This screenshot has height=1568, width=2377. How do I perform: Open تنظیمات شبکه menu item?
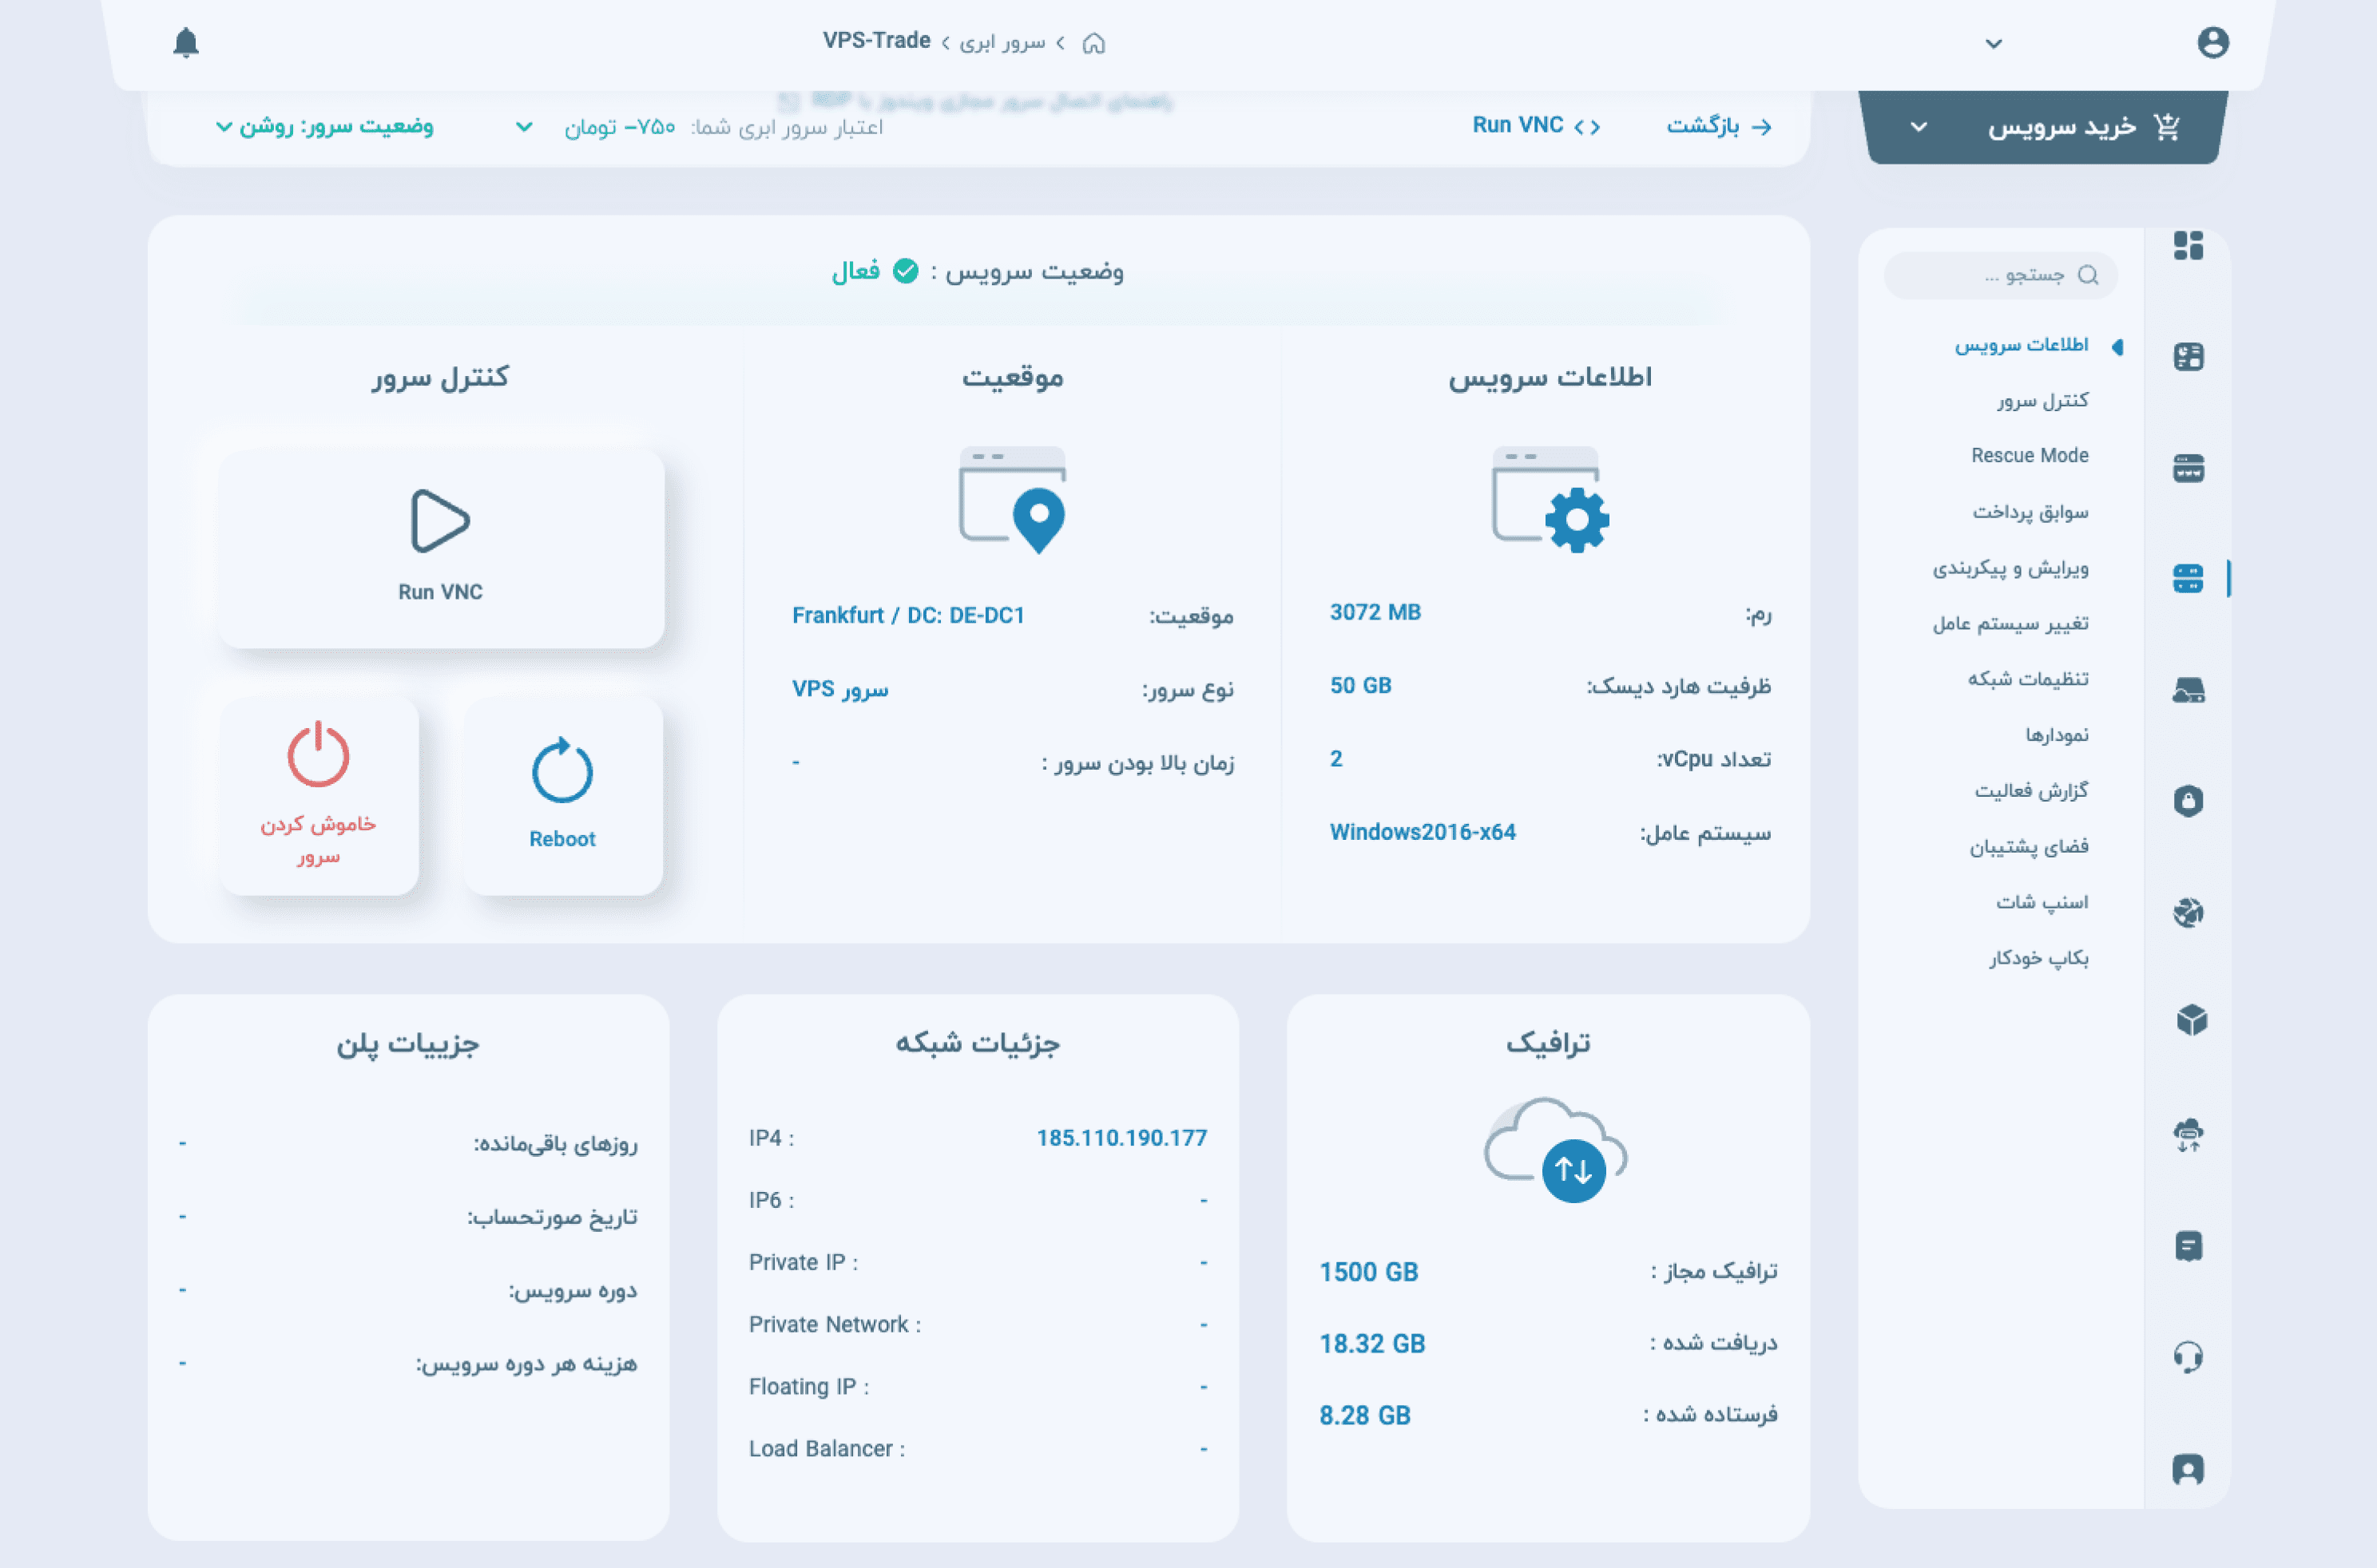tap(2028, 679)
